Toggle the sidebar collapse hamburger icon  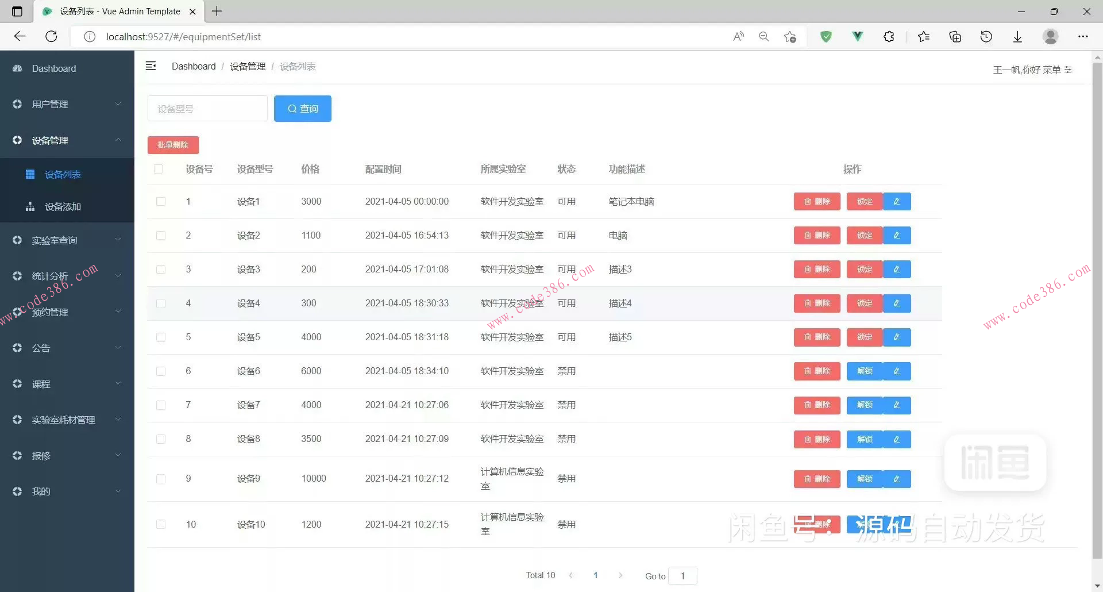151,66
